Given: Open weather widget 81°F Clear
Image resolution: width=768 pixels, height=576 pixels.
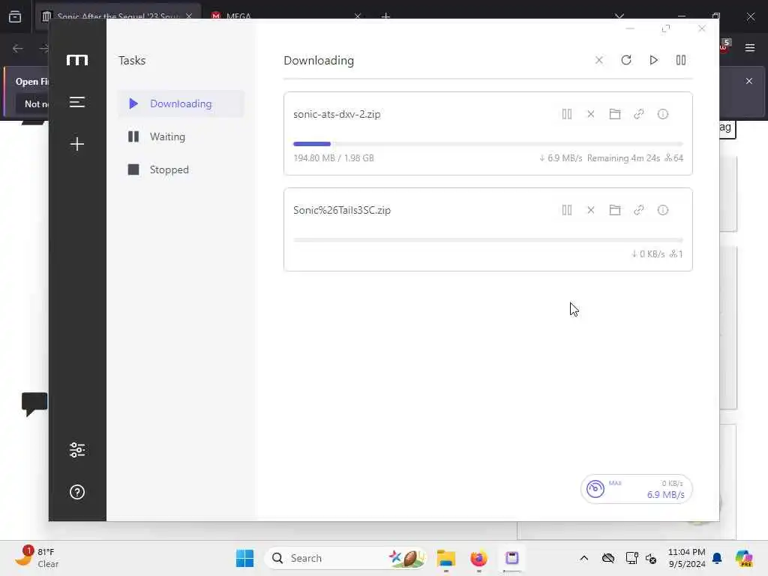Looking at the screenshot, I should (x=37, y=558).
